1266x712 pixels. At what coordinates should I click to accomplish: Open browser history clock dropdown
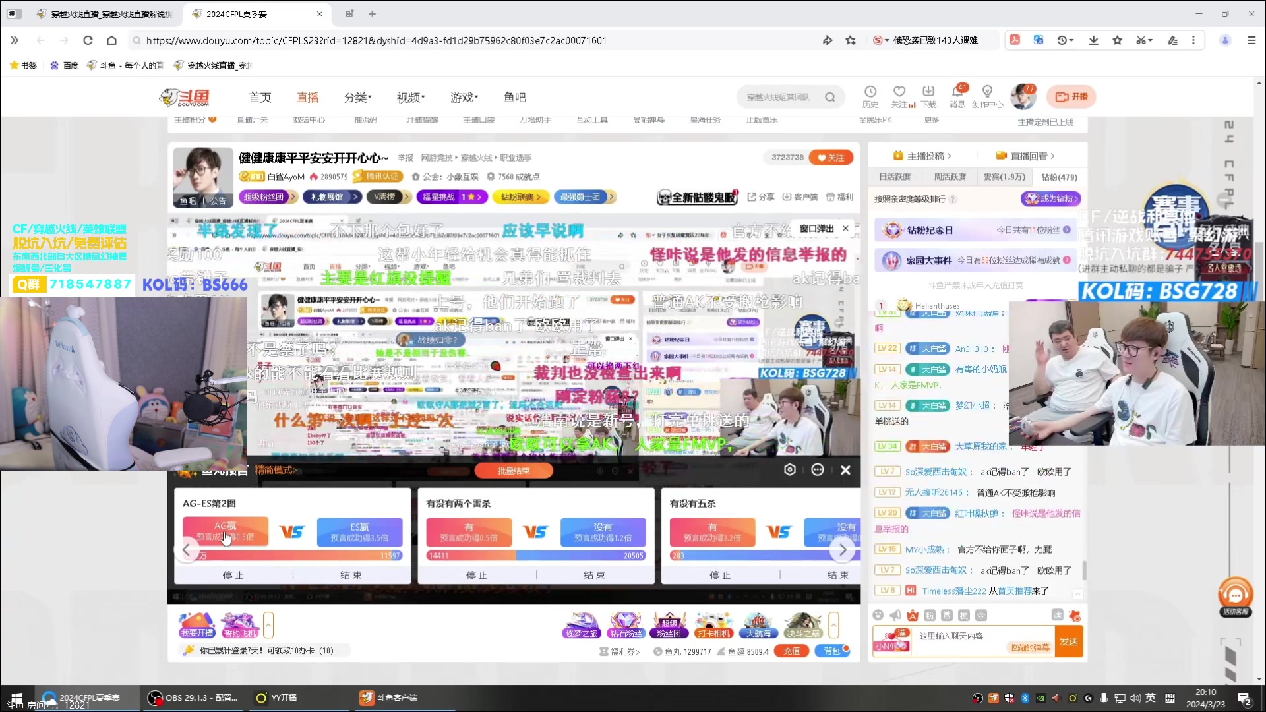point(1065,40)
